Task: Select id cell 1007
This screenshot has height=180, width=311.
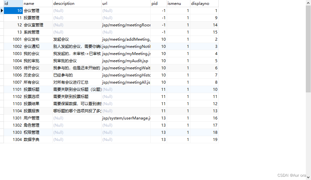Action: coord(13,82)
